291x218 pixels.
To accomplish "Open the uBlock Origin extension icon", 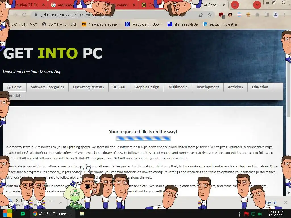I will coord(221,15).
